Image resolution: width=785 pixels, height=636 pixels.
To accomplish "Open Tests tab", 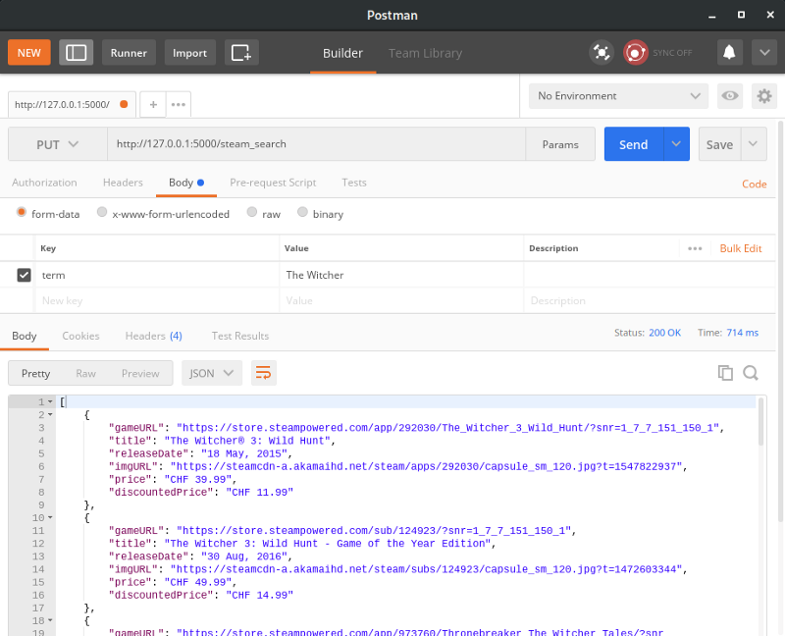I will 354,183.
